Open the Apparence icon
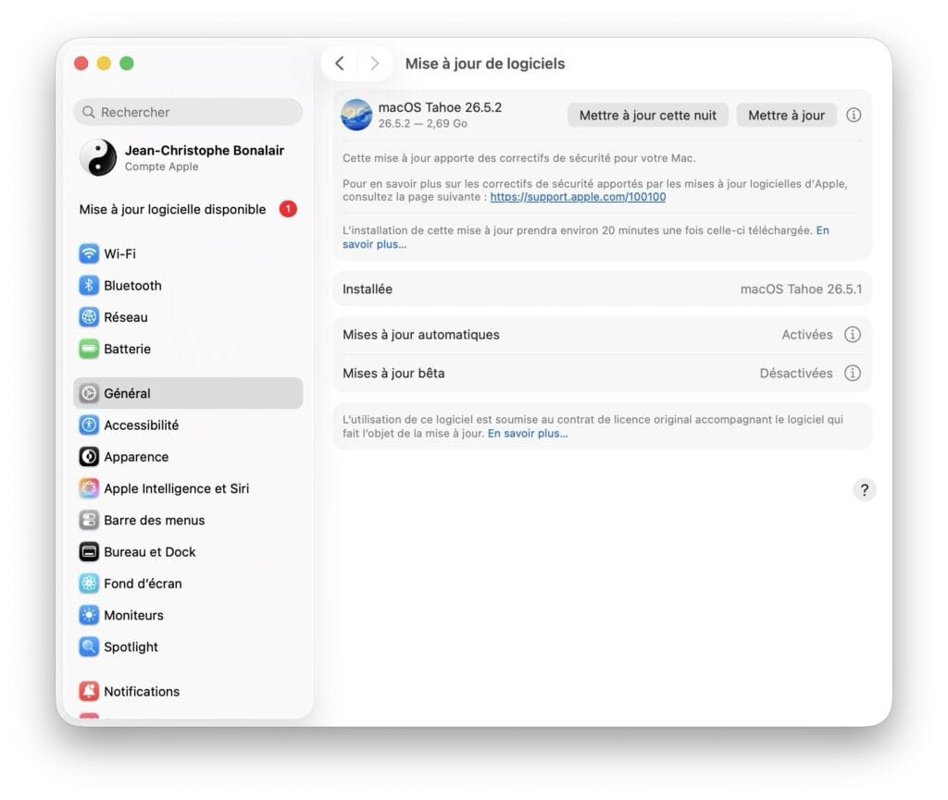 [89, 457]
